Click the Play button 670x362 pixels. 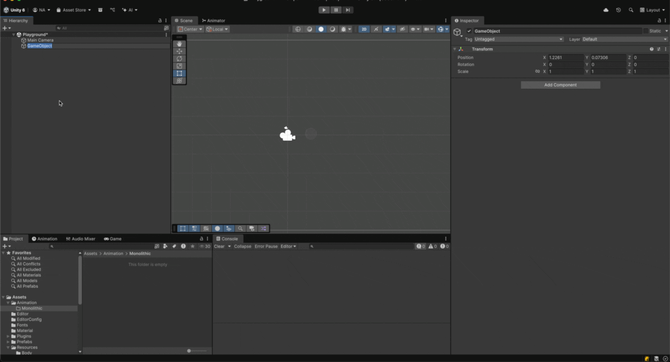(324, 10)
